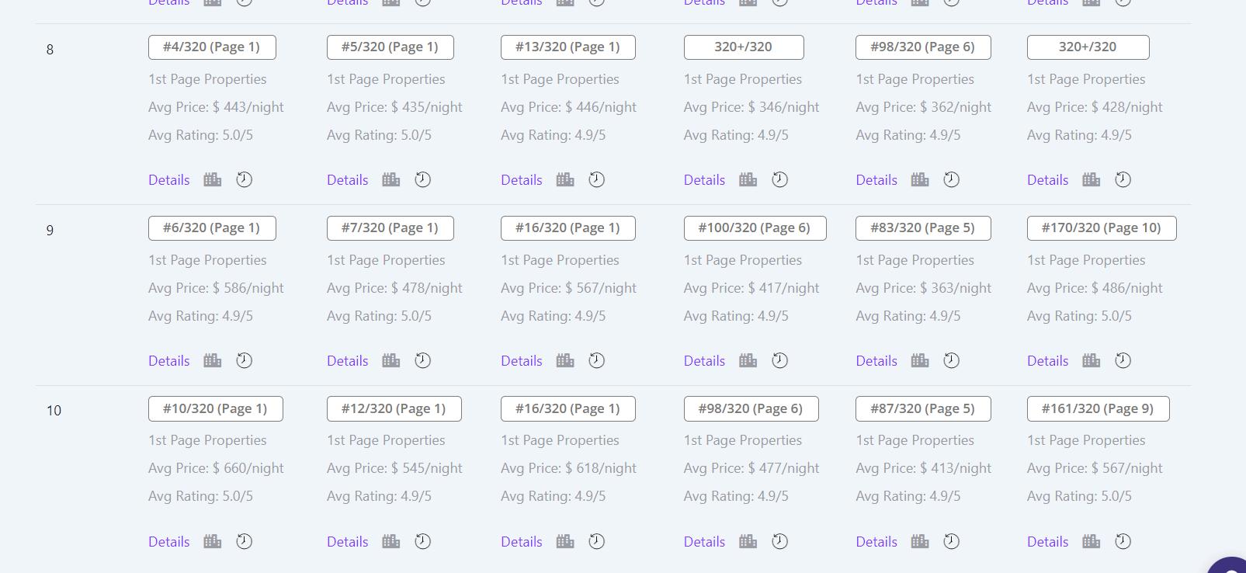Click building icon in $362/night card

[x=920, y=179]
